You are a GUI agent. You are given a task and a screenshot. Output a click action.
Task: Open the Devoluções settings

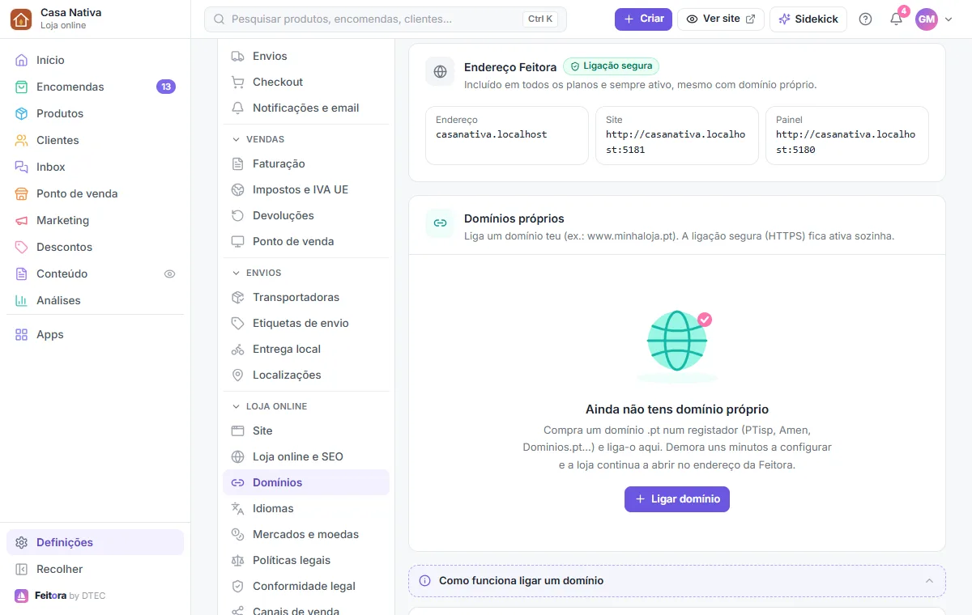pos(306,215)
